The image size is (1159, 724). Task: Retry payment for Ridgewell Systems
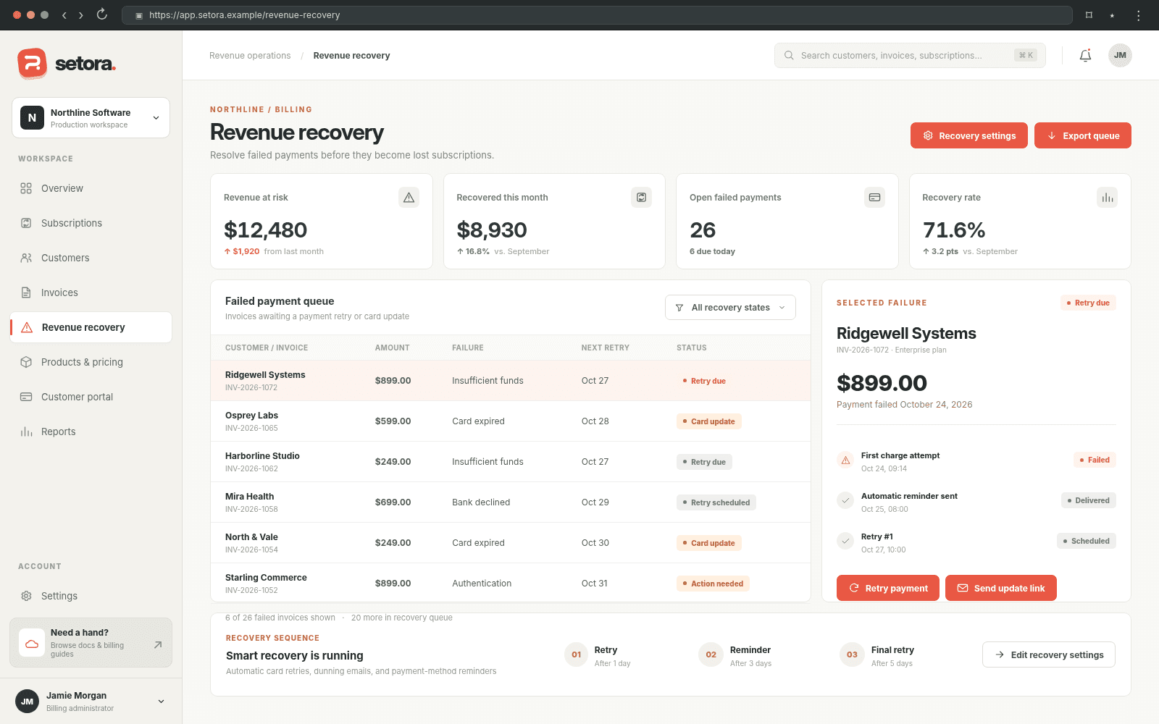pyautogui.click(x=888, y=588)
